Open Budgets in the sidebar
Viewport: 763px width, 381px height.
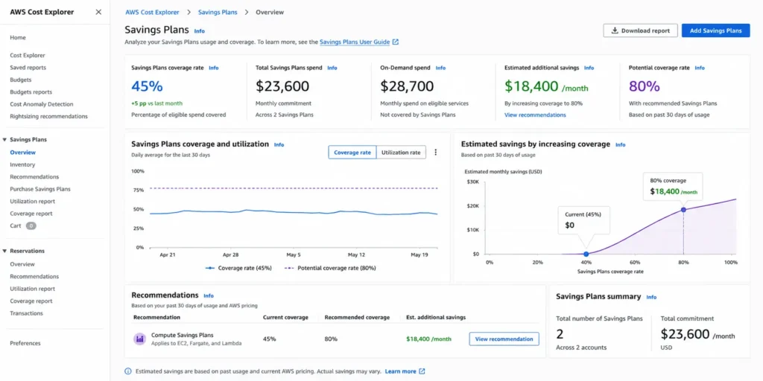point(20,80)
